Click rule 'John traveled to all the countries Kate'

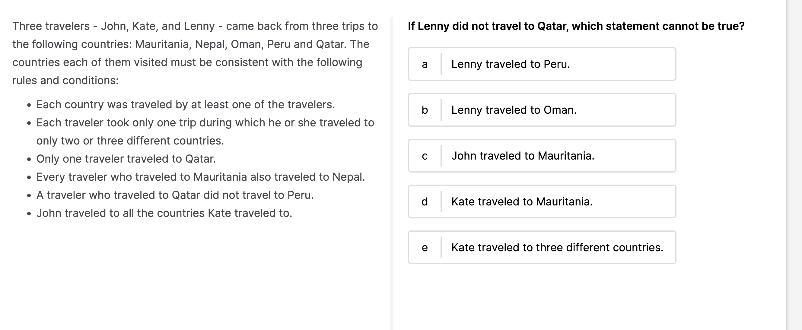point(164,213)
